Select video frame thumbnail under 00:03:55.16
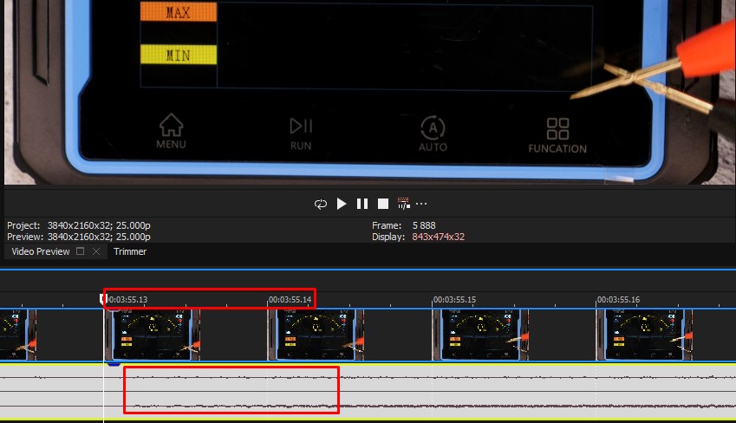 pos(644,335)
